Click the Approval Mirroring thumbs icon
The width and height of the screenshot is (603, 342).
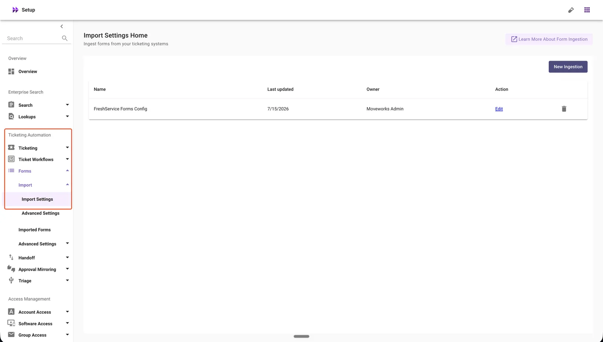(11, 269)
